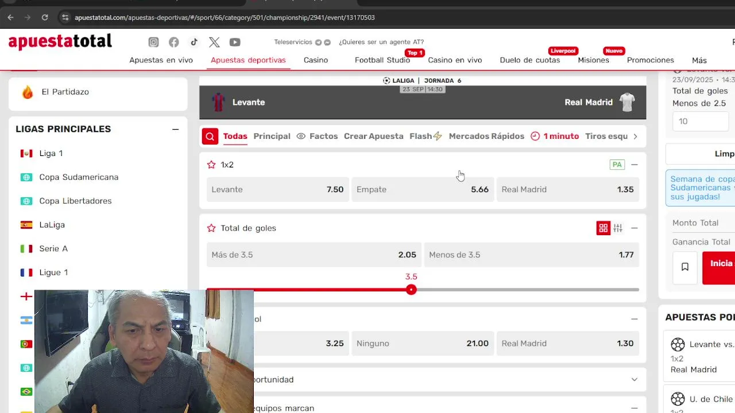
Task: Collapse the LIGAS PRINCIPALES section
Action: [175, 129]
